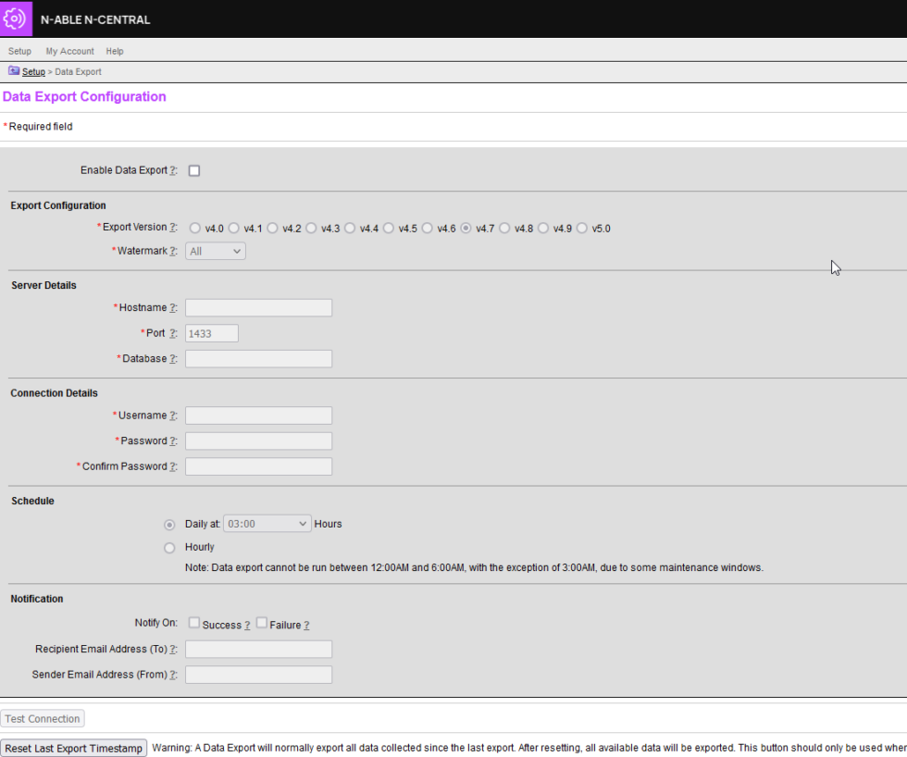Select export version v4.4
This screenshot has height=757, width=907.
pos(350,229)
